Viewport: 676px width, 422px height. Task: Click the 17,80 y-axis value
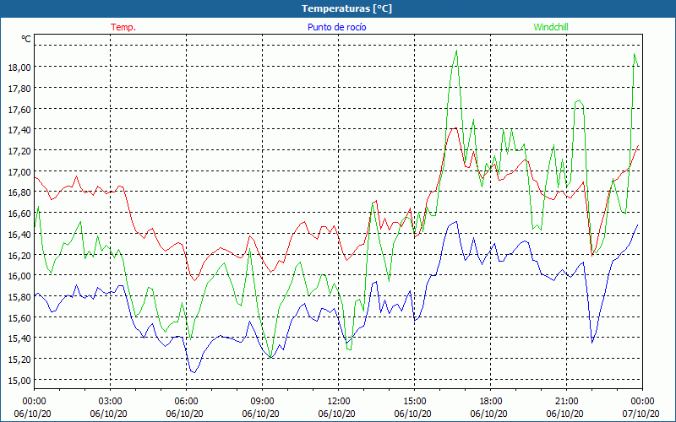coord(19,89)
